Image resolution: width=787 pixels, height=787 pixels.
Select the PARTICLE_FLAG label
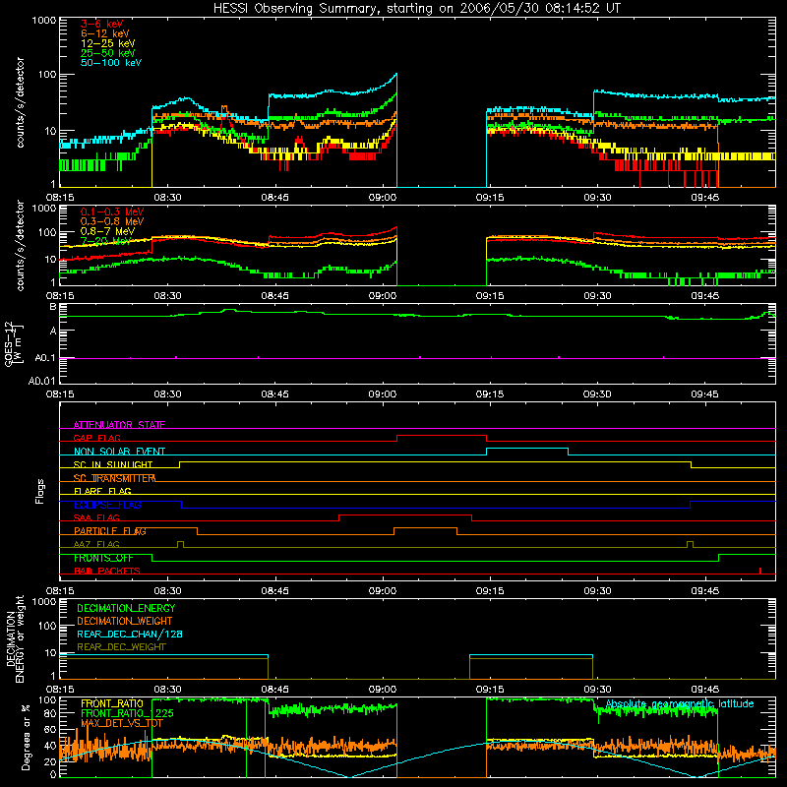pos(110,531)
